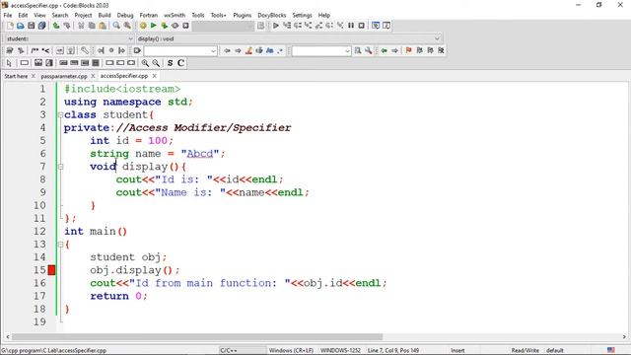This screenshot has width=631, height=355.
Task: Open the Settings menu
Action: click(302, 15)
